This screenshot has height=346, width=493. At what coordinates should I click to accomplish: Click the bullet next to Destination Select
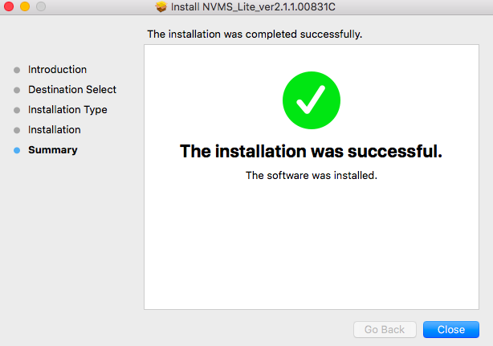(x=17, y=90)
